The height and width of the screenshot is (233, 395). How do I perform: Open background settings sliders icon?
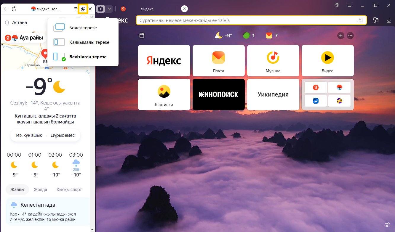coord(388,224)
